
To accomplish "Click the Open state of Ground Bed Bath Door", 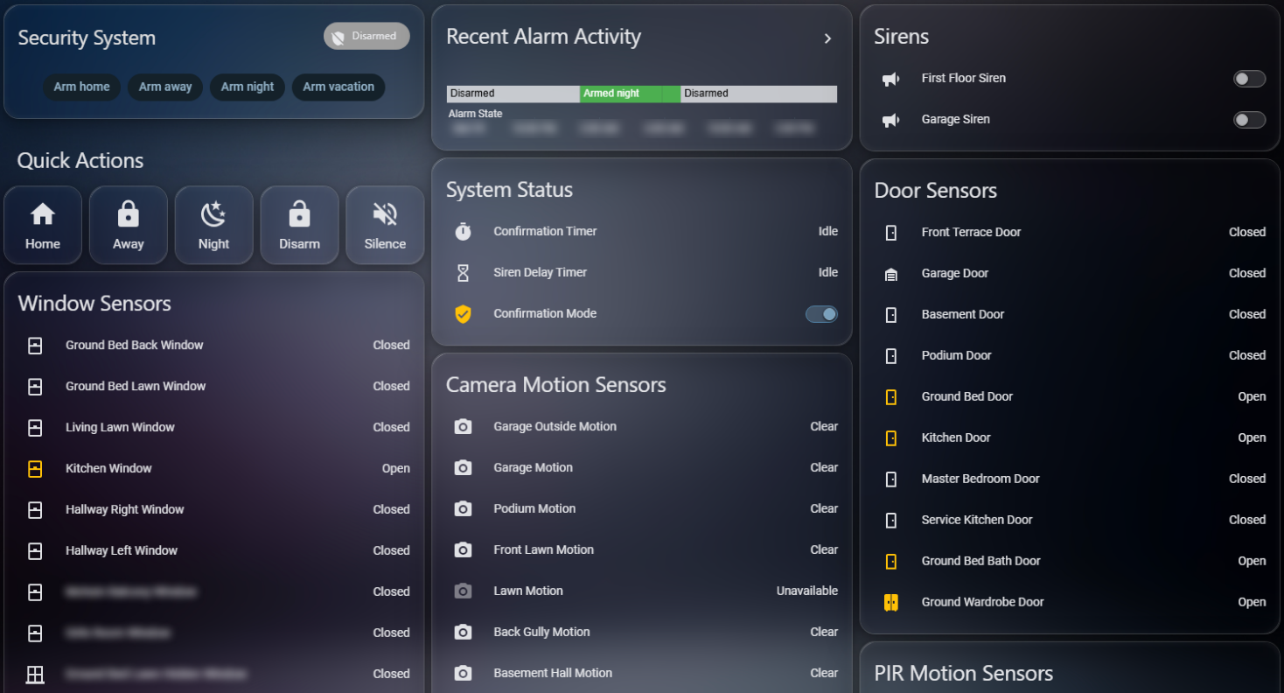I will (1252, 562).
